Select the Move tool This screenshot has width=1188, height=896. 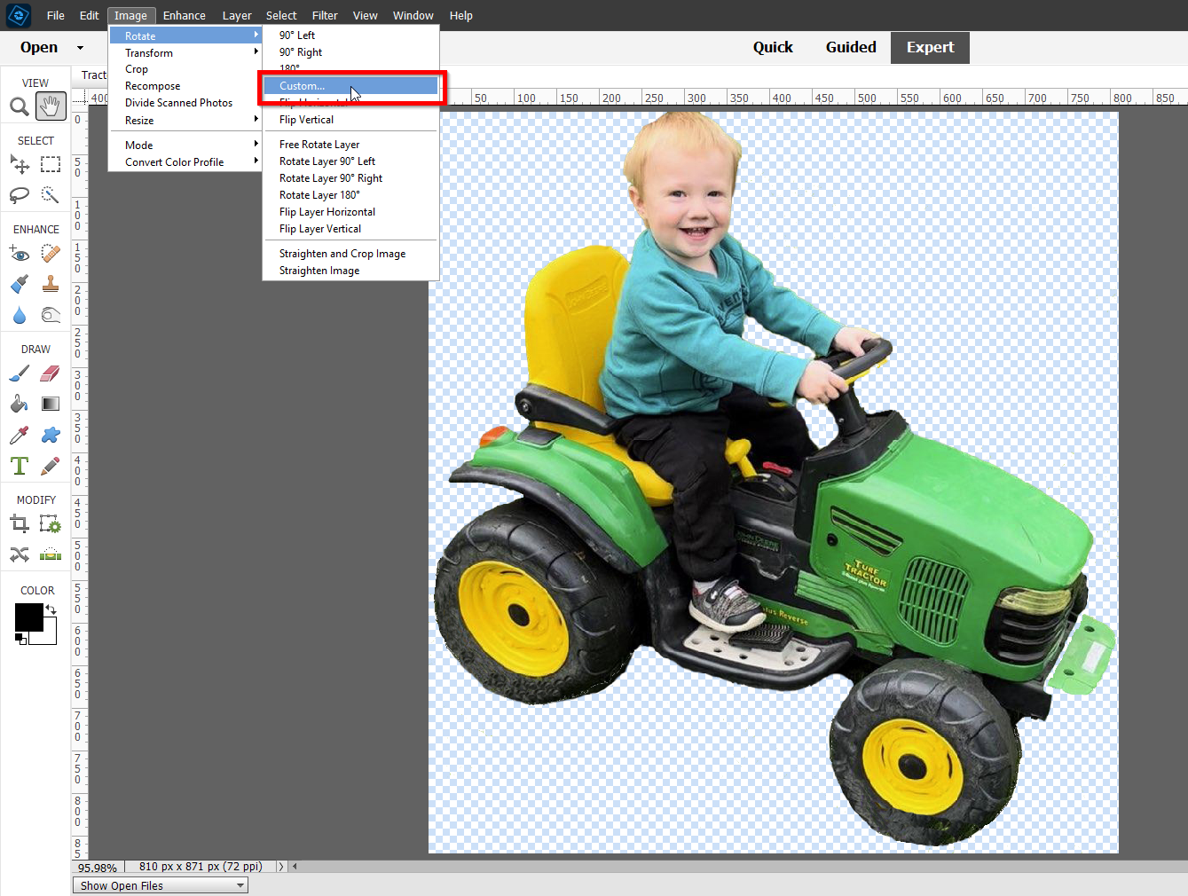[19, 164]
